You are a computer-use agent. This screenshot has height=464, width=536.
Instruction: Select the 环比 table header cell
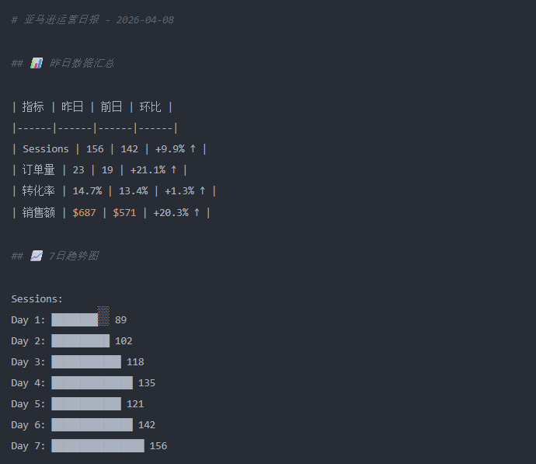pos(150,106)
